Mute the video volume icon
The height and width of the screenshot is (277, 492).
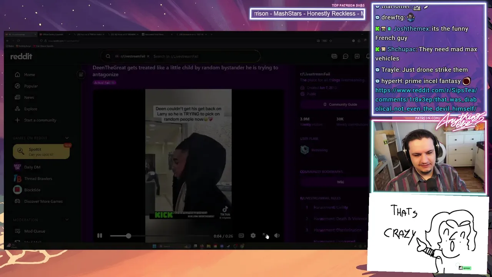pyautogui.click(x=277, y=236)
